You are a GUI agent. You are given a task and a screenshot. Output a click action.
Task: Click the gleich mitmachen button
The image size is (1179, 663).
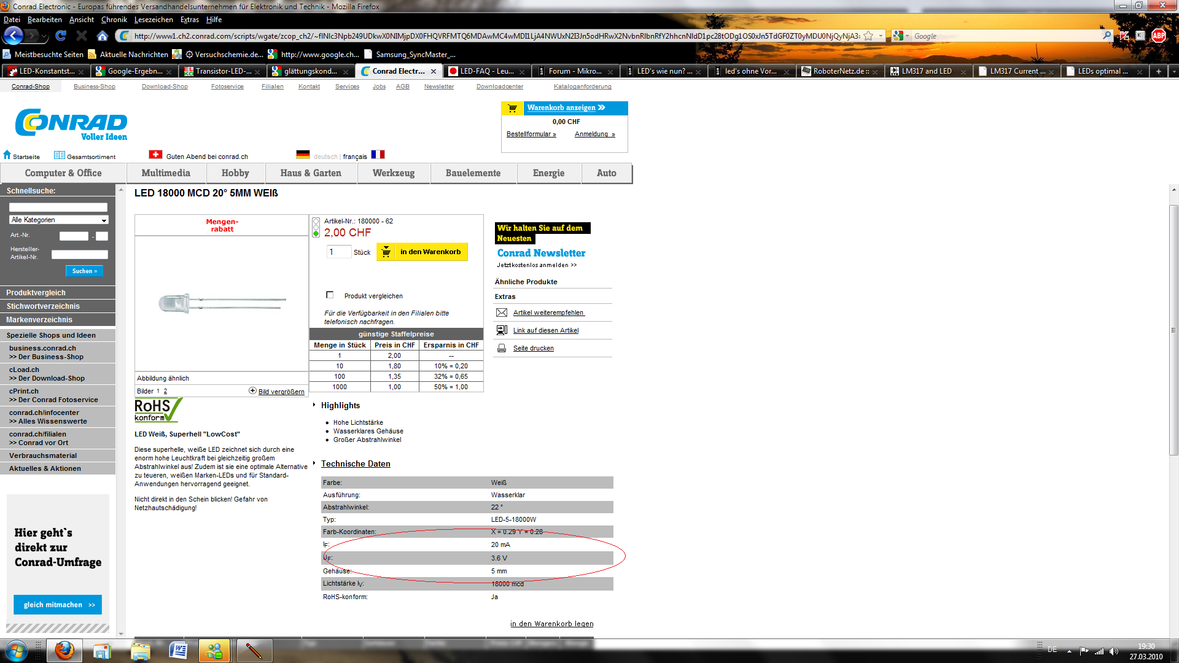[x=58, y=605]
